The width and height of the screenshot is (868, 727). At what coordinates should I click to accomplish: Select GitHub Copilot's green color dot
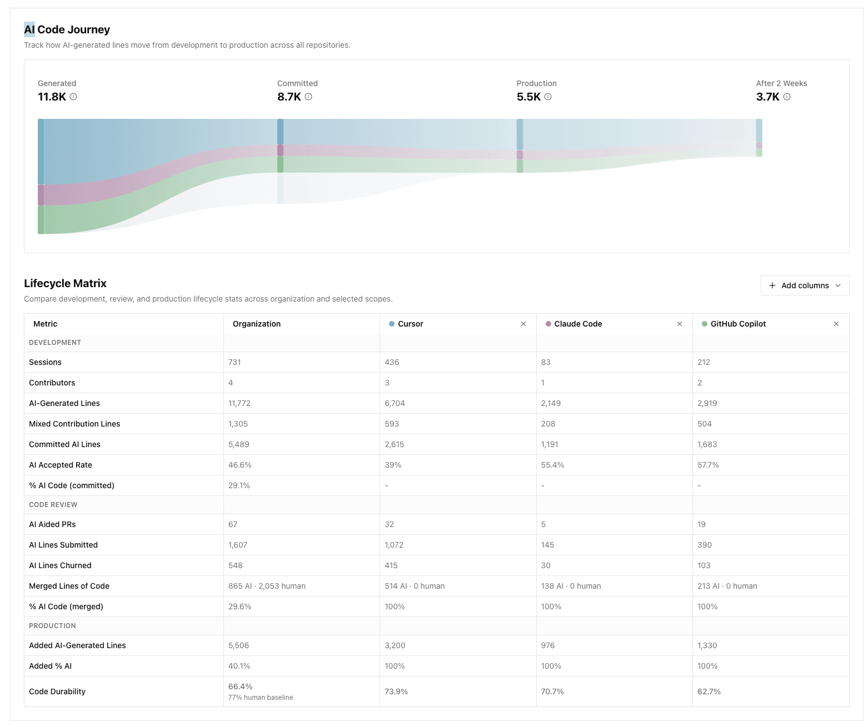tap(705, 323)
